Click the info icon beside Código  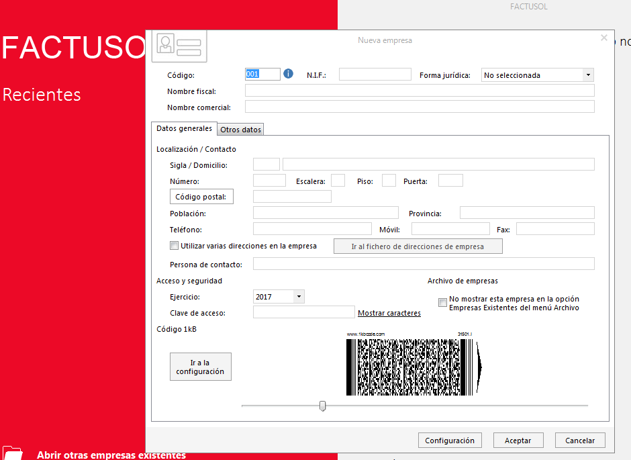288,74
